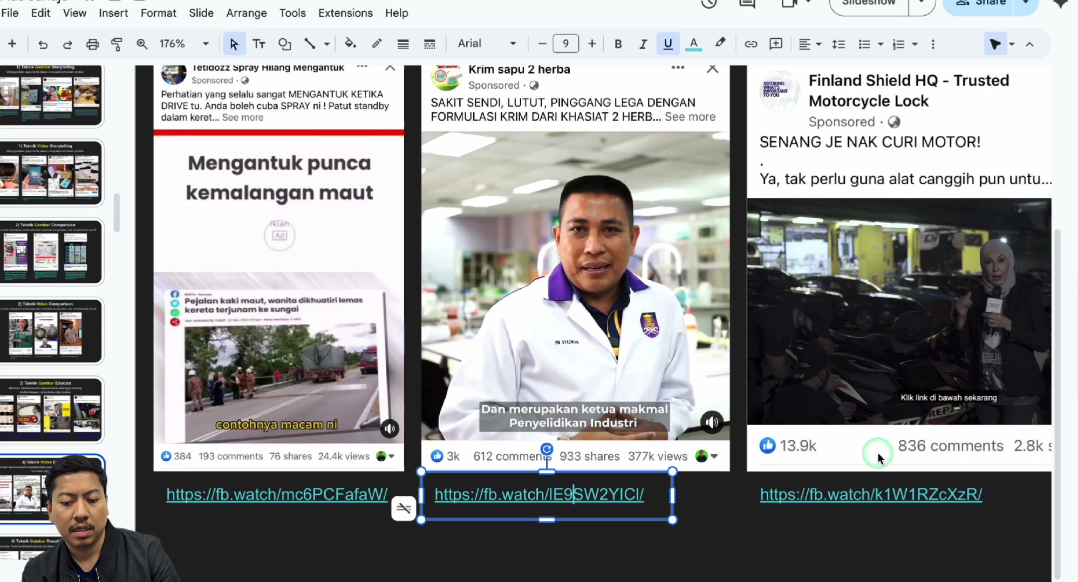The height and width of the screenshot is (582, 1078).
Task: Select the Teknik Gambar Comparison slide thumbnail
Action: click(x=52, y=252)
